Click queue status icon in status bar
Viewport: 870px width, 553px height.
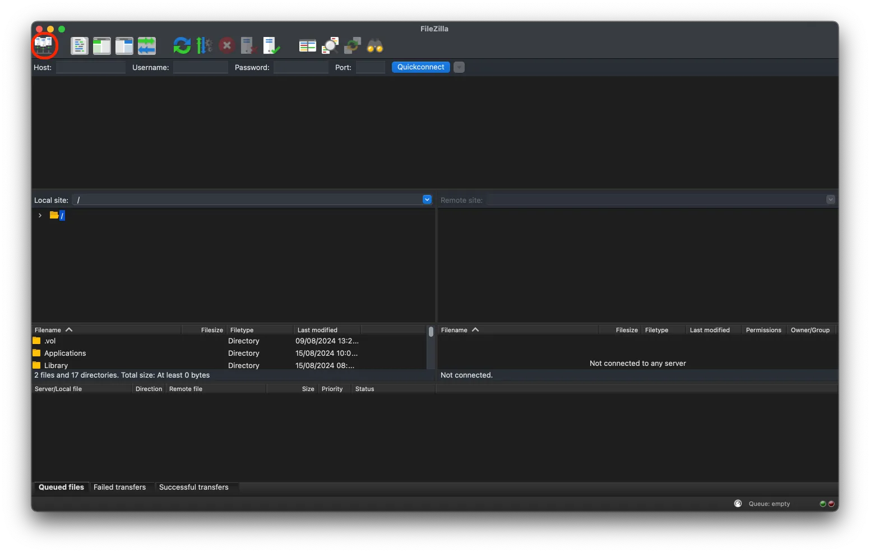pyautogui.click(x=738, y=504)
